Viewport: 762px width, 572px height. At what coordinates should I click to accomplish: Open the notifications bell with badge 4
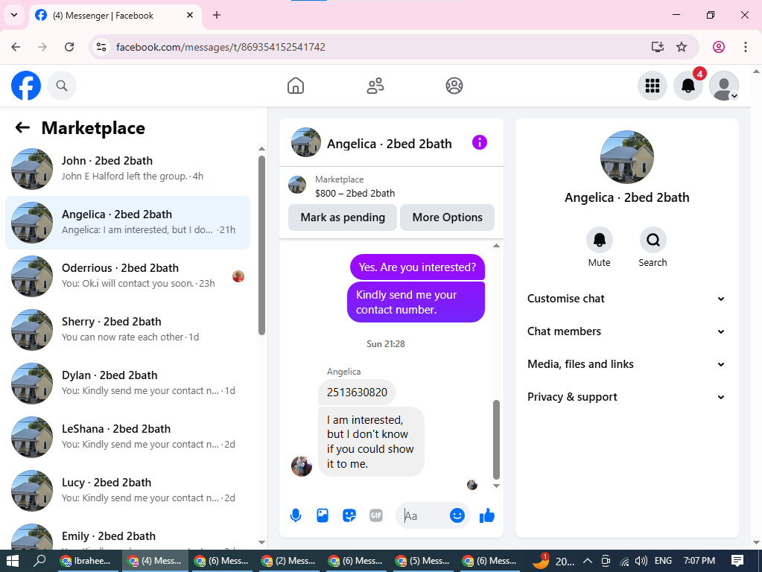688,86
